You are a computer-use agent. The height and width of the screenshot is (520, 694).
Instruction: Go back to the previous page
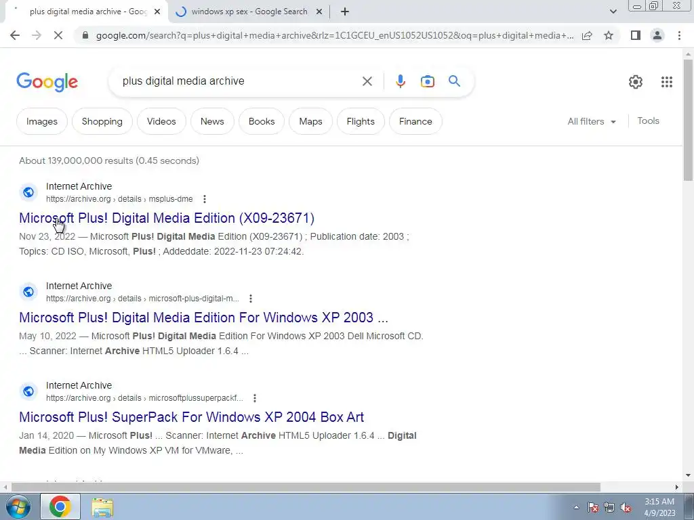click(x=15, y=35)
